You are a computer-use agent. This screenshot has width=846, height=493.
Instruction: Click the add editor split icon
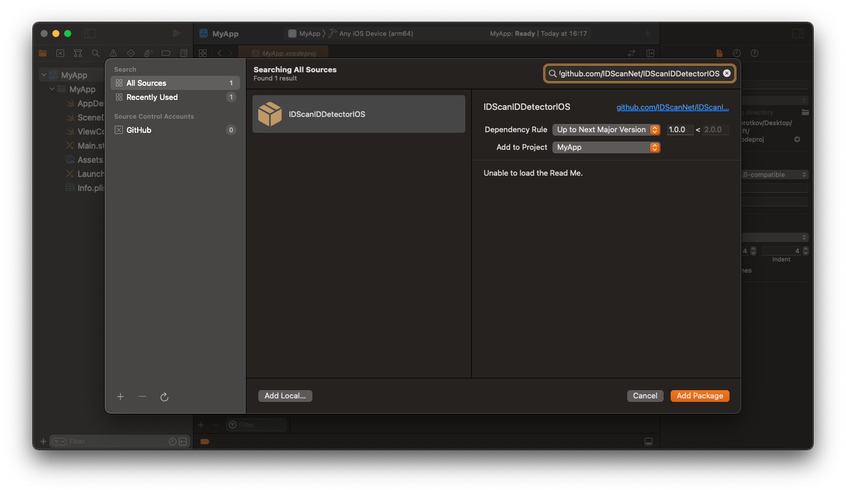[x=650, y=53]
